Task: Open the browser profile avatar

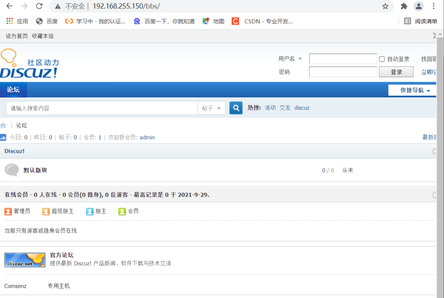Action: coord(418,6)
